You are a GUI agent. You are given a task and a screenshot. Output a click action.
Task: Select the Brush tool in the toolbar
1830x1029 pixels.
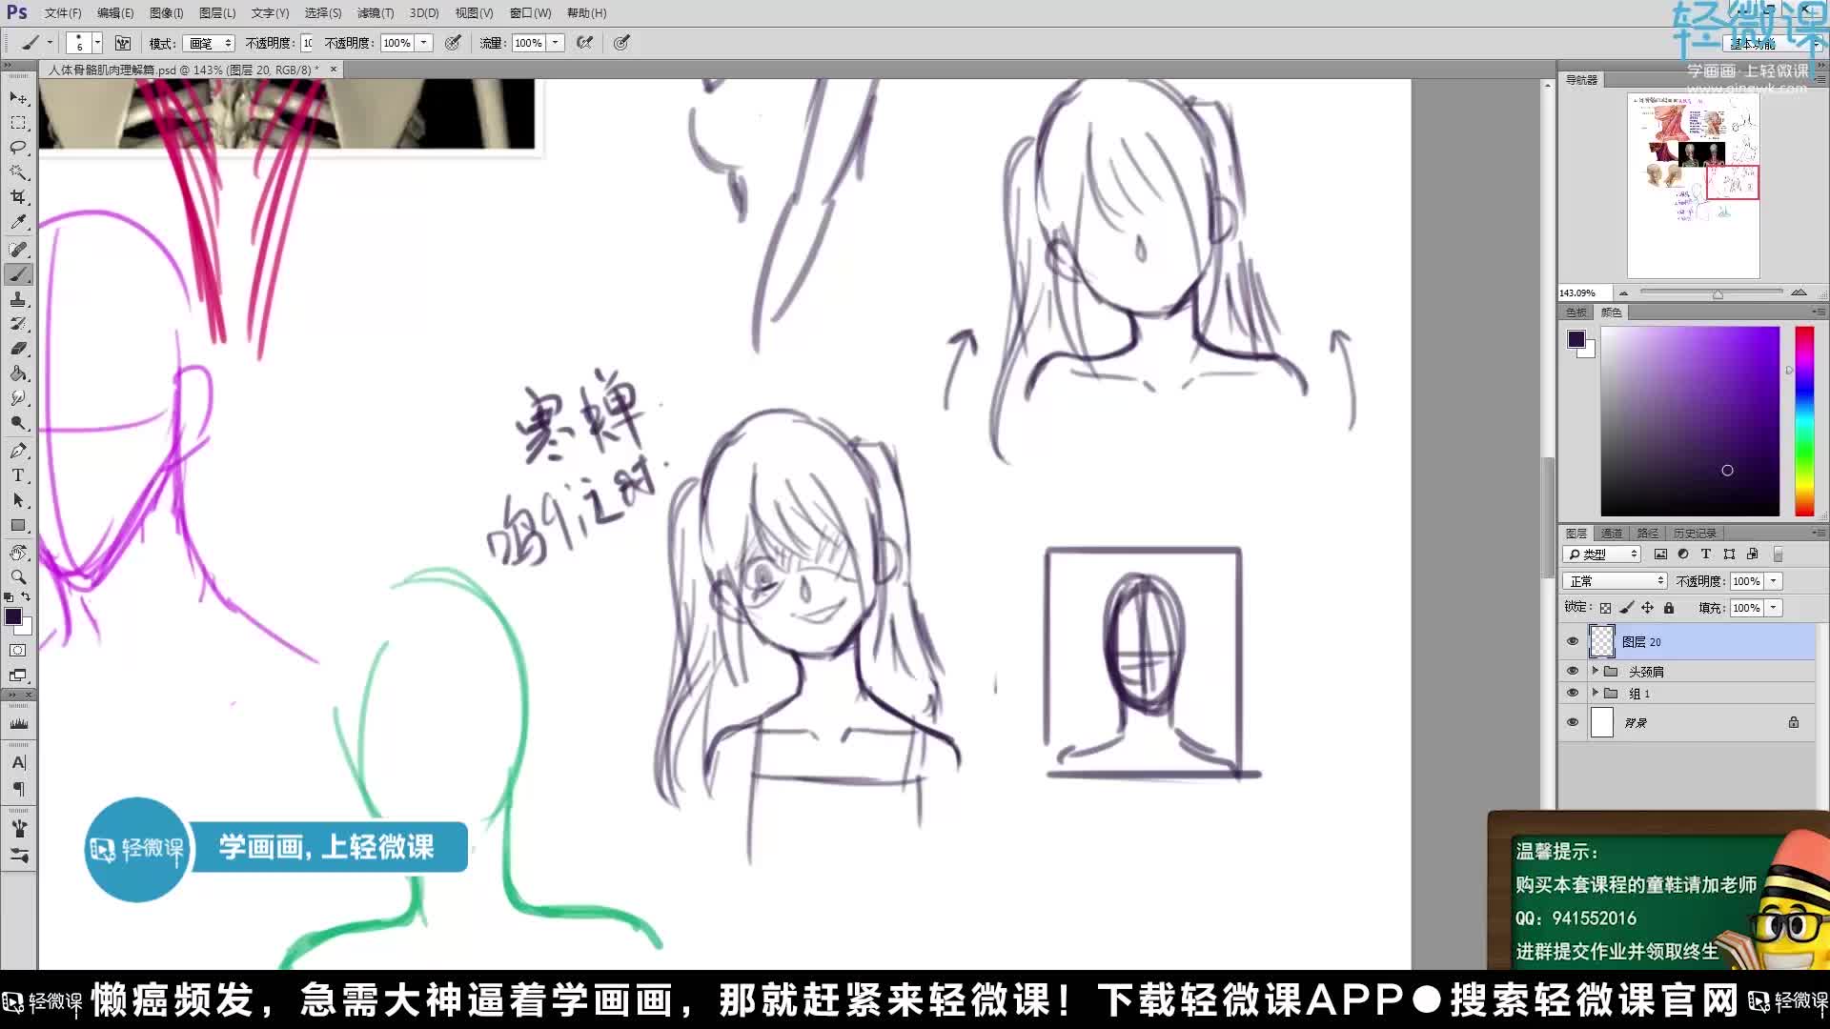click(x=19, y=273)
